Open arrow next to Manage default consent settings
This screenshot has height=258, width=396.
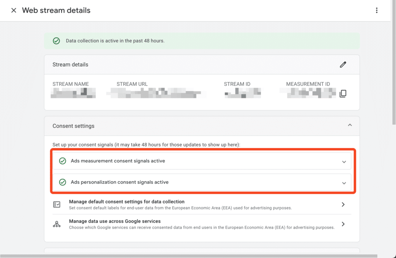[x=343, y=205]
